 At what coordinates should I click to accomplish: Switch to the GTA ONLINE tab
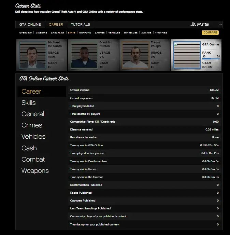click(x=30, y=25)
